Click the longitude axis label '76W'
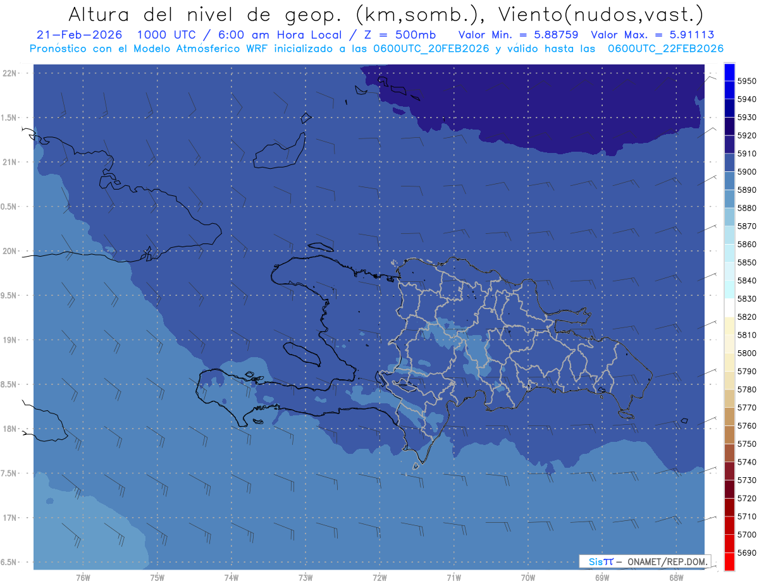Screen dimensions: 759x586 coord(83,577)
